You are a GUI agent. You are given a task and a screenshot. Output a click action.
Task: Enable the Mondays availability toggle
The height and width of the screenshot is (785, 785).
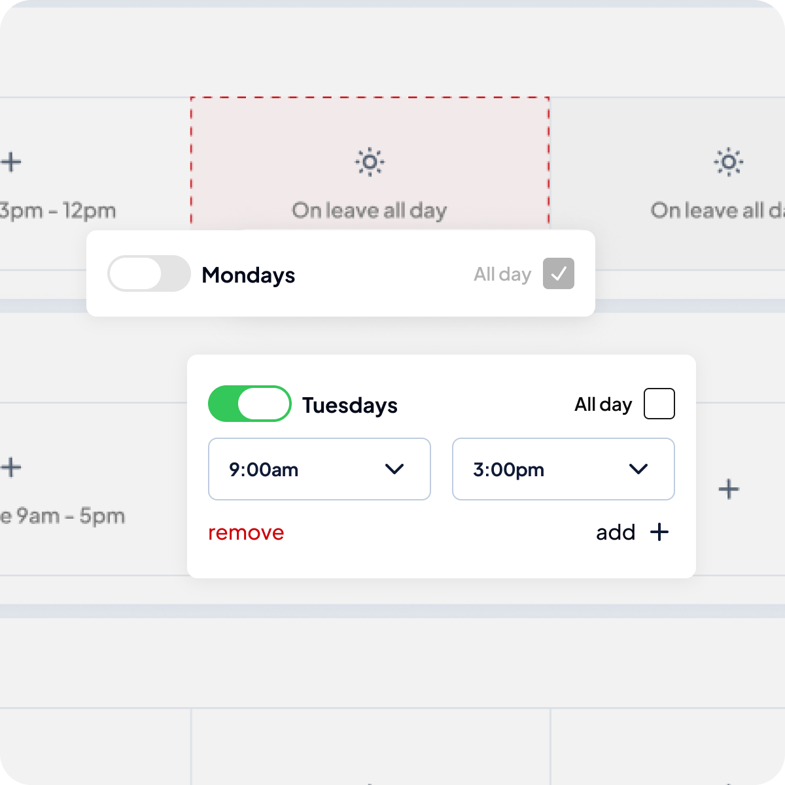click(x=148, y=273)
